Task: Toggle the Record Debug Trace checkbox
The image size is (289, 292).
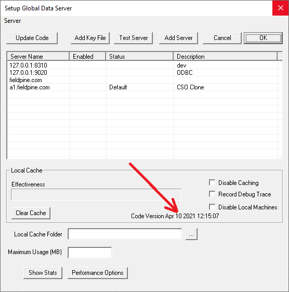Action: coord(212,194)
